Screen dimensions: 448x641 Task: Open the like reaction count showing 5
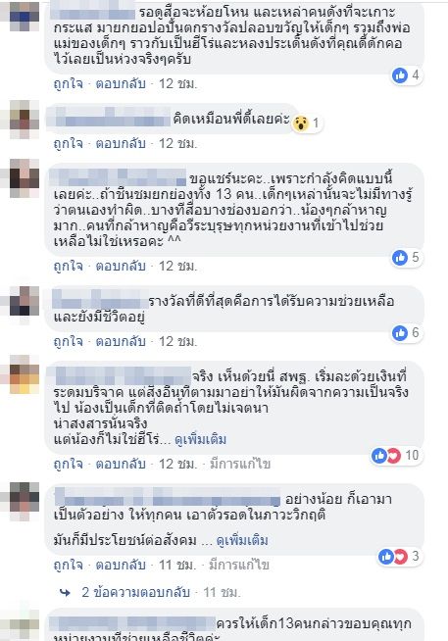(x=406, y=257)
